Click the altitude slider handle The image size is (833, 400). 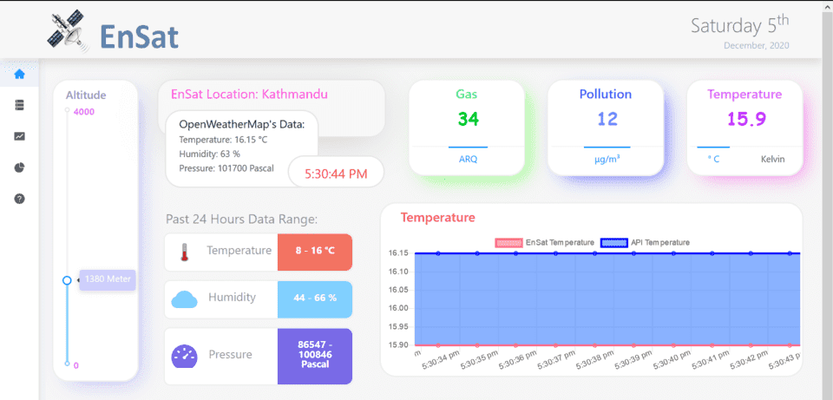[67, 280]
